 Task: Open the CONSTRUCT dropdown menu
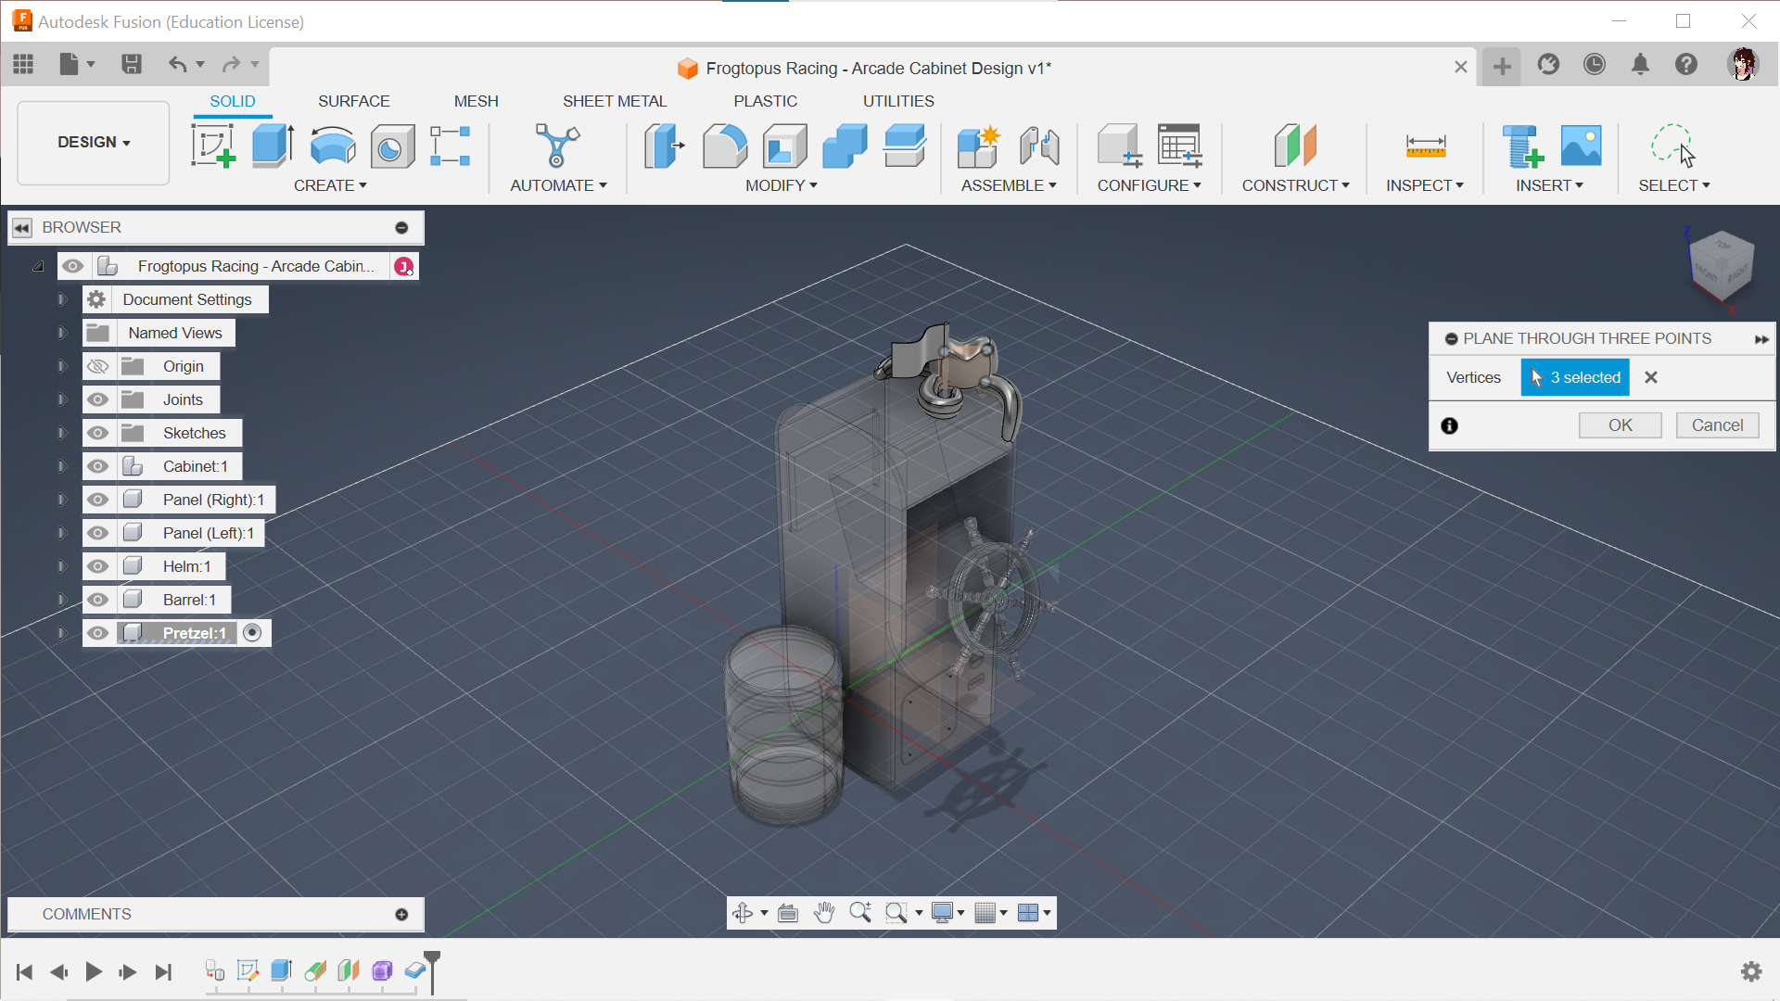[1296, 185]
